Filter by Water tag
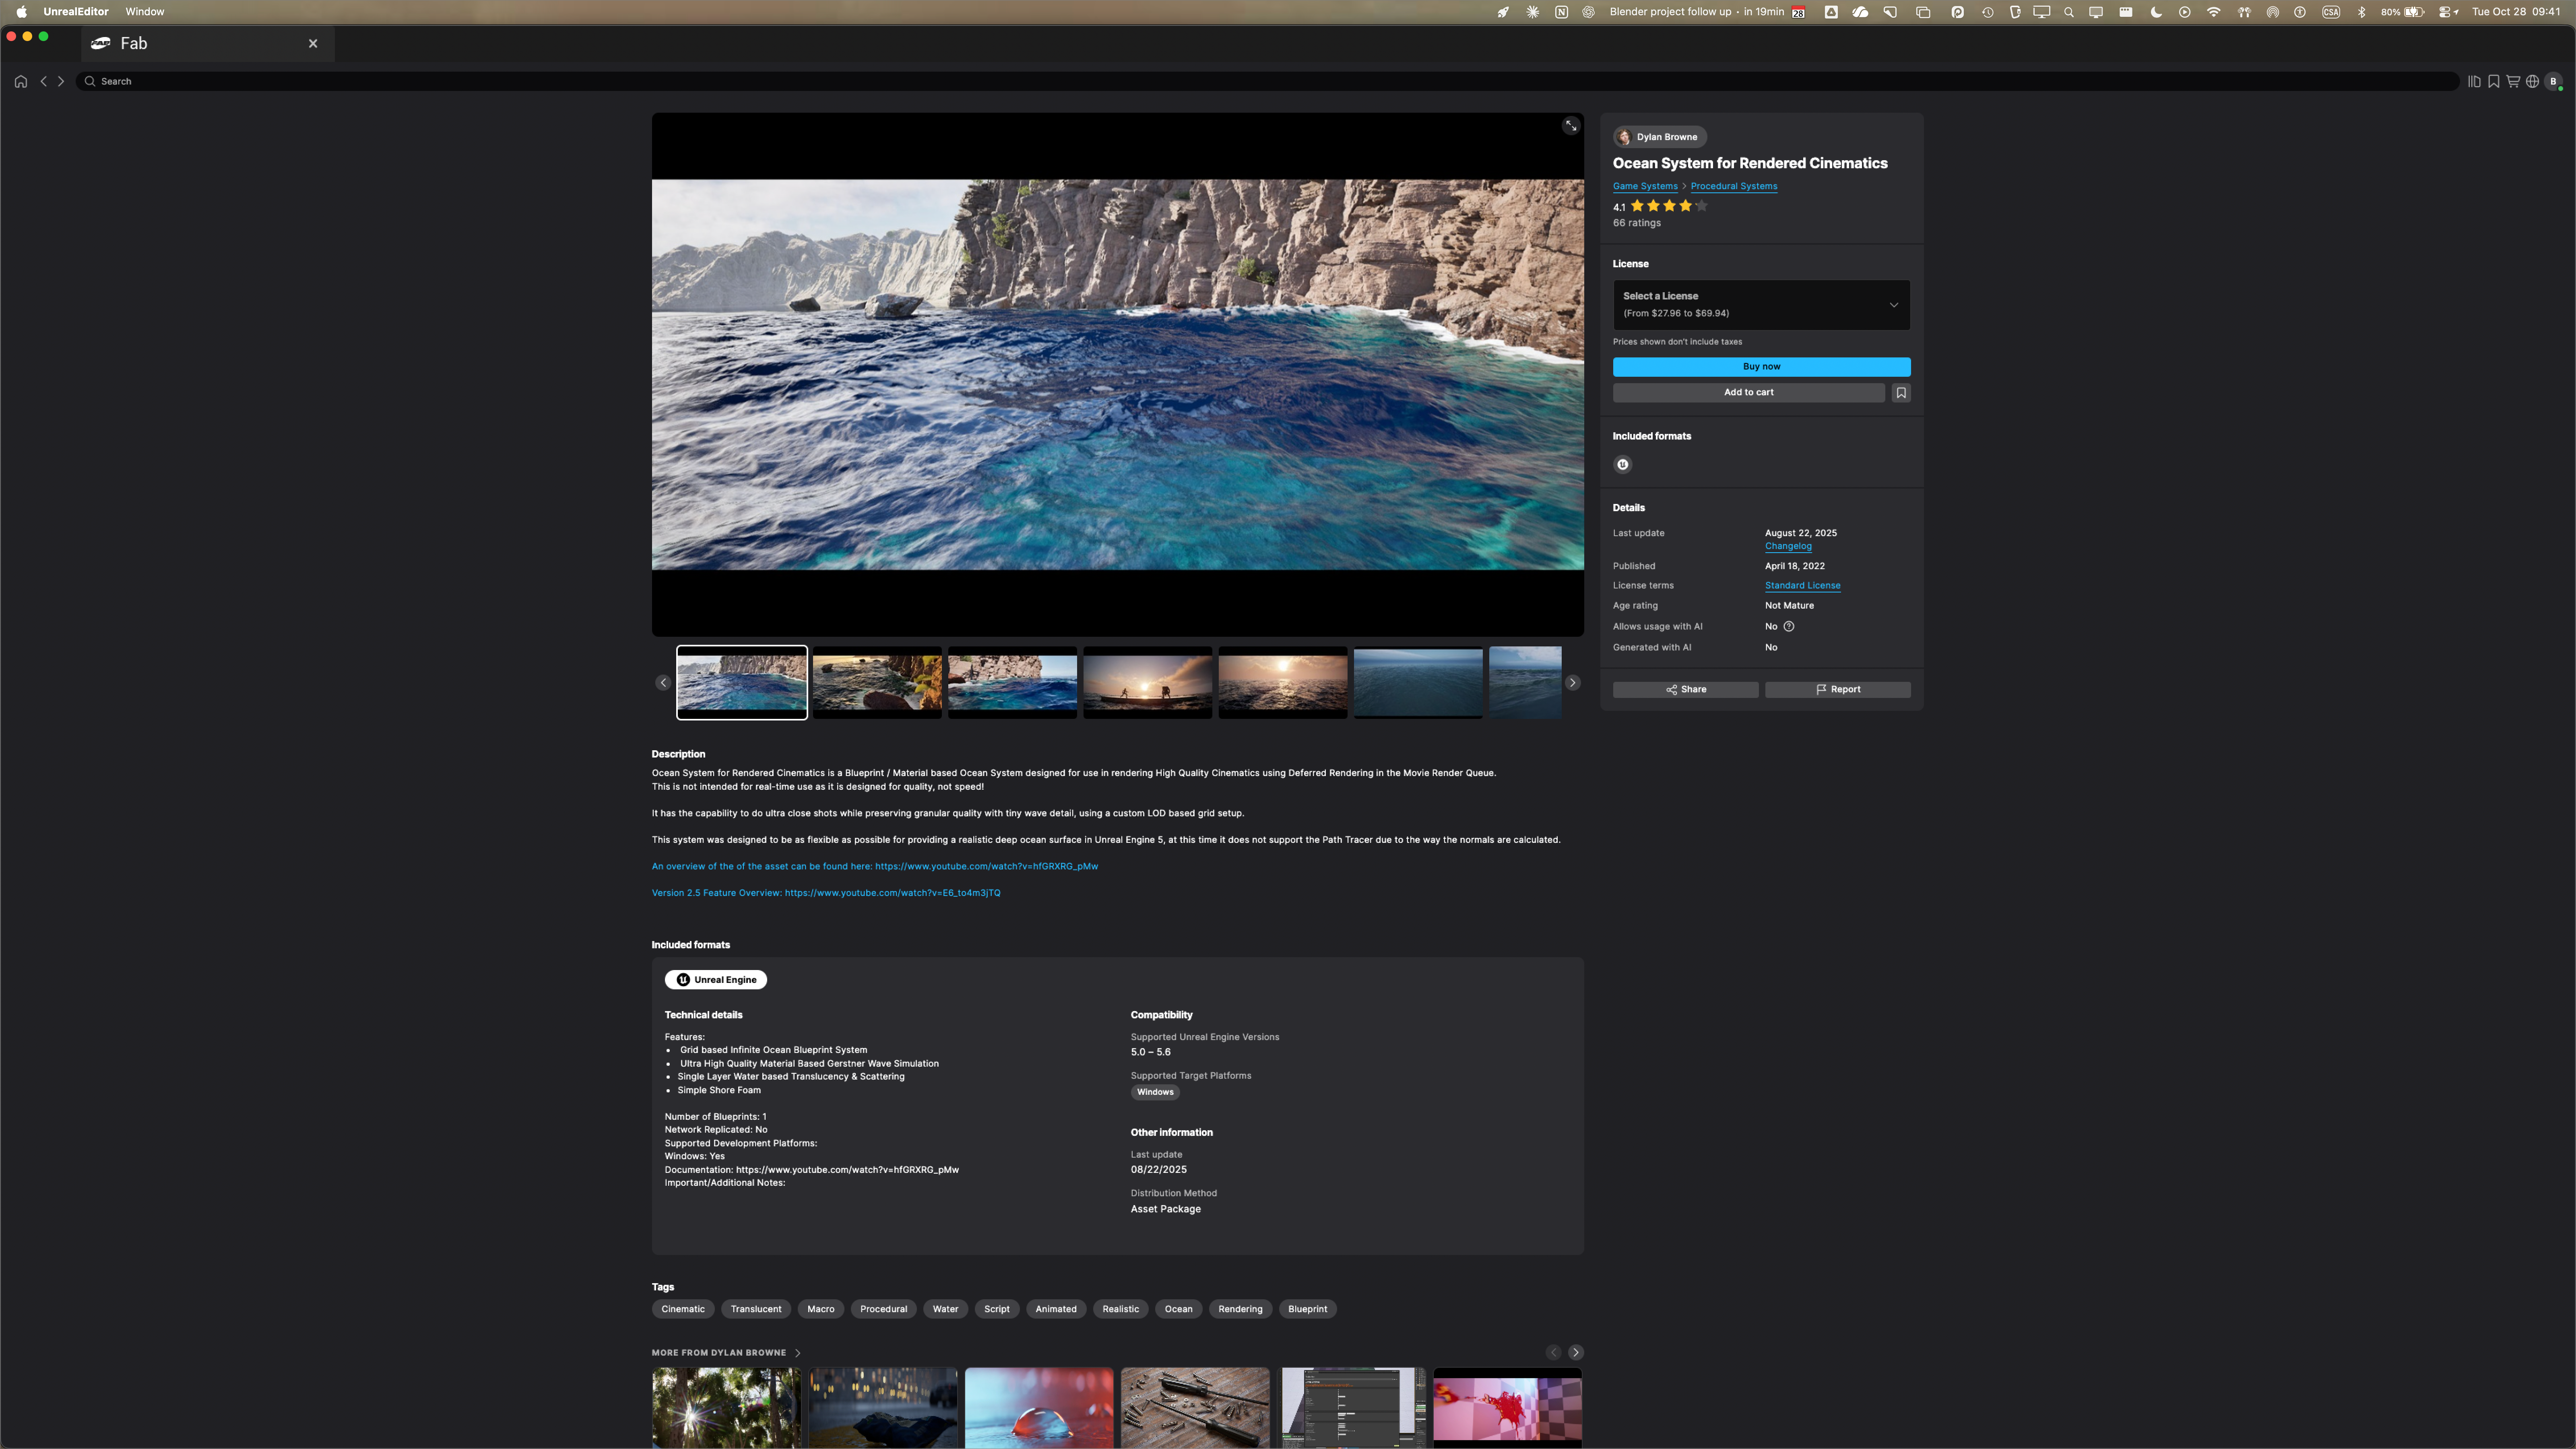Viewport: 2576px width, 1449px height. point(945,1309)
